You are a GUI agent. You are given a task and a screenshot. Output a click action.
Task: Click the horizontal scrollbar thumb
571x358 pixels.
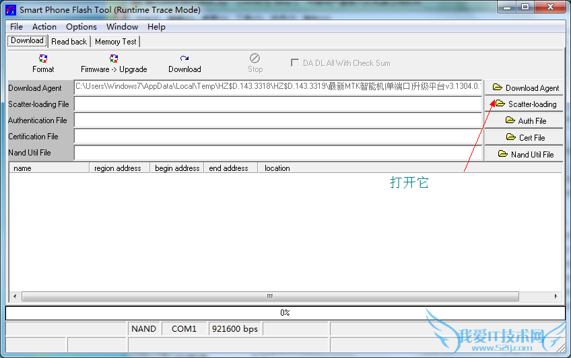point(270,296)
